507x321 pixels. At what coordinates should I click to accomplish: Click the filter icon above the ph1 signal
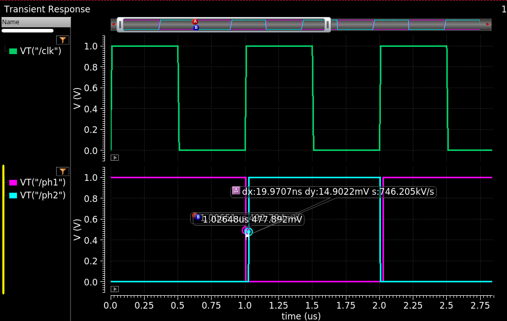click(x=62, y=171)
